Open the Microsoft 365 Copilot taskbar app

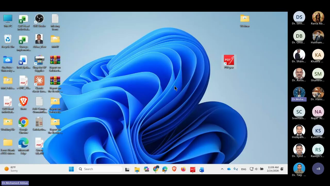(146, 169)
